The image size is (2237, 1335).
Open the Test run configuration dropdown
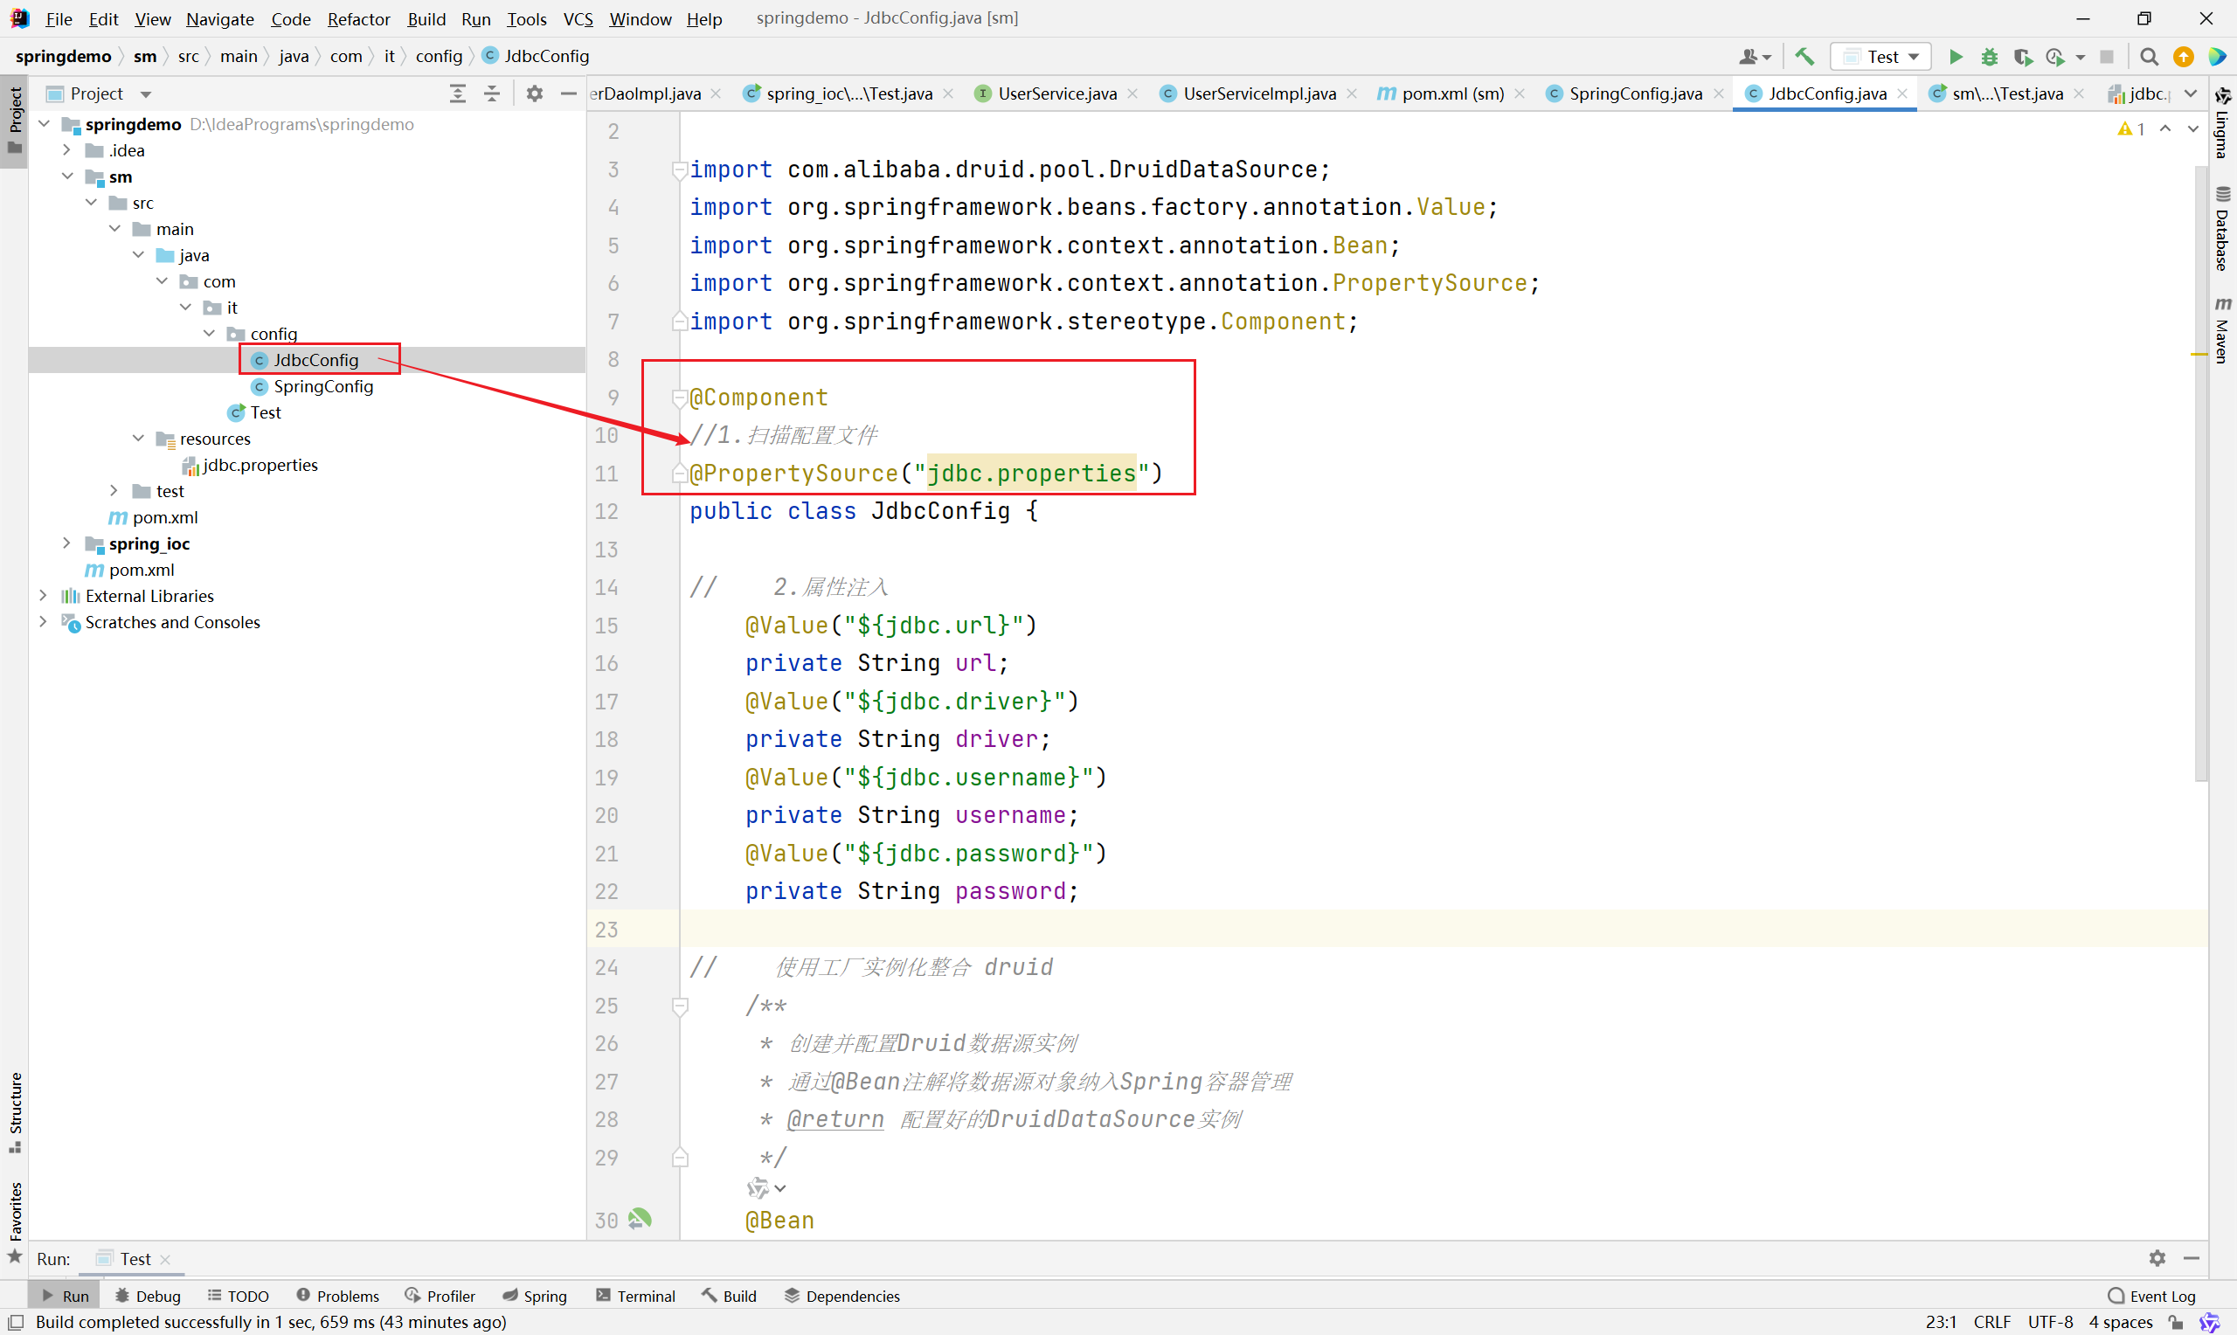point(1881,57)
